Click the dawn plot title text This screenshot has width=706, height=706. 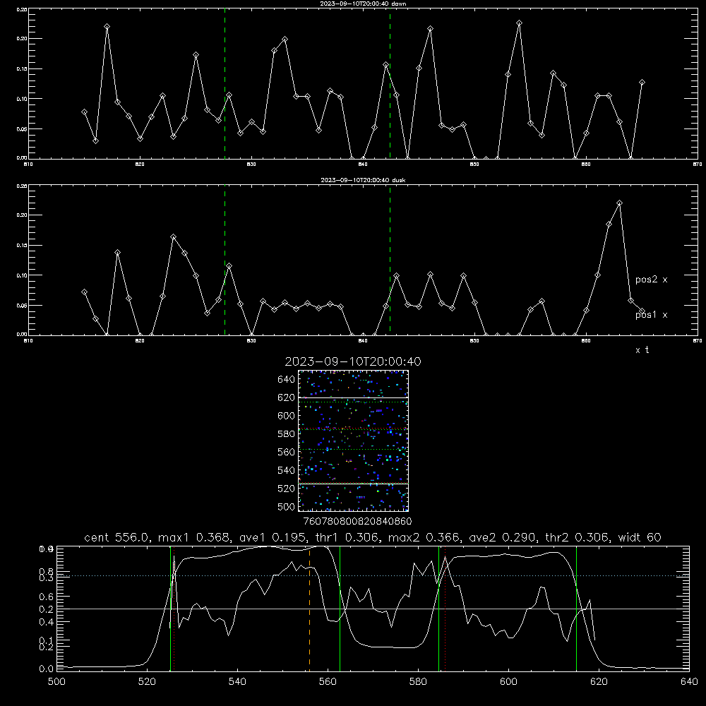point(363,4)
